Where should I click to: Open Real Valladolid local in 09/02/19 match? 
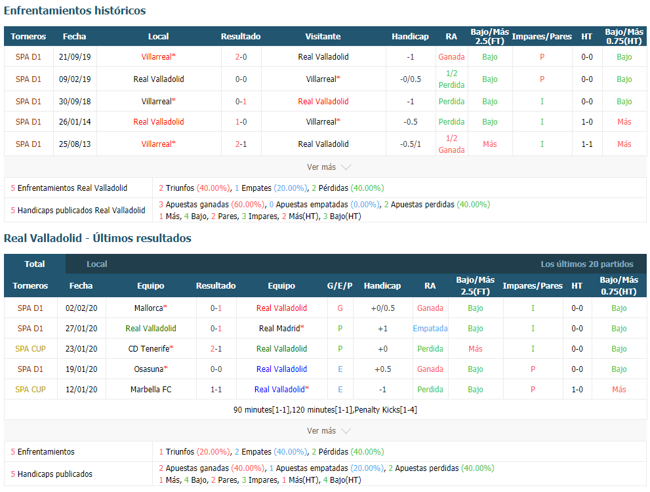pyautogui.click(x=158, y=79)
